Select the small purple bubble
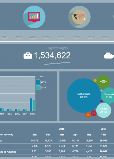Screen dimensions: 114x159 tap(101, 101)
